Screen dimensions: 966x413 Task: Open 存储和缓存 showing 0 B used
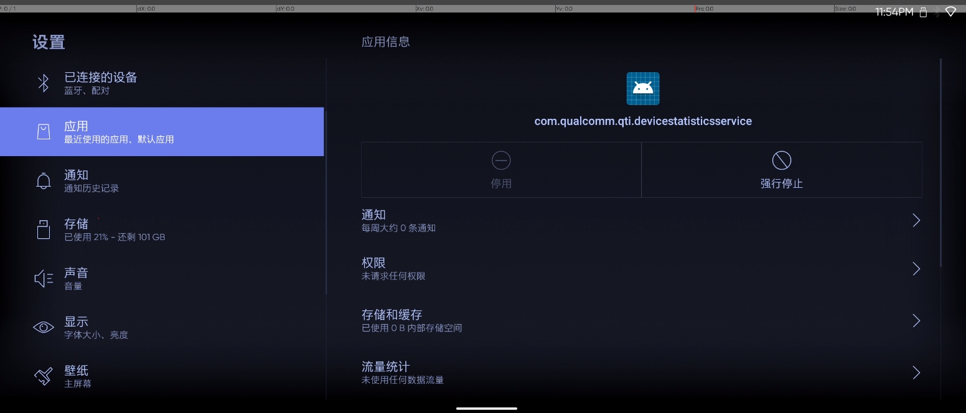[642, 320]
